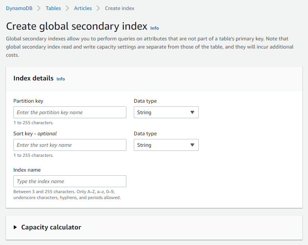Click the breadcrumb chevron after Articles

[x=98, y=8]
